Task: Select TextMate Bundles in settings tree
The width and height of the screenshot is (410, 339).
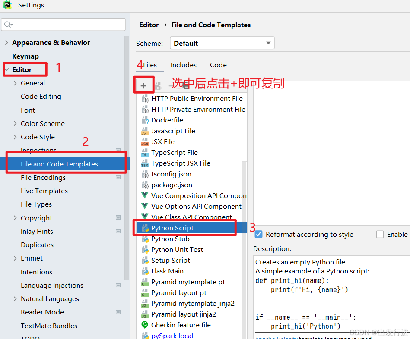Action: tap(49, 326)
